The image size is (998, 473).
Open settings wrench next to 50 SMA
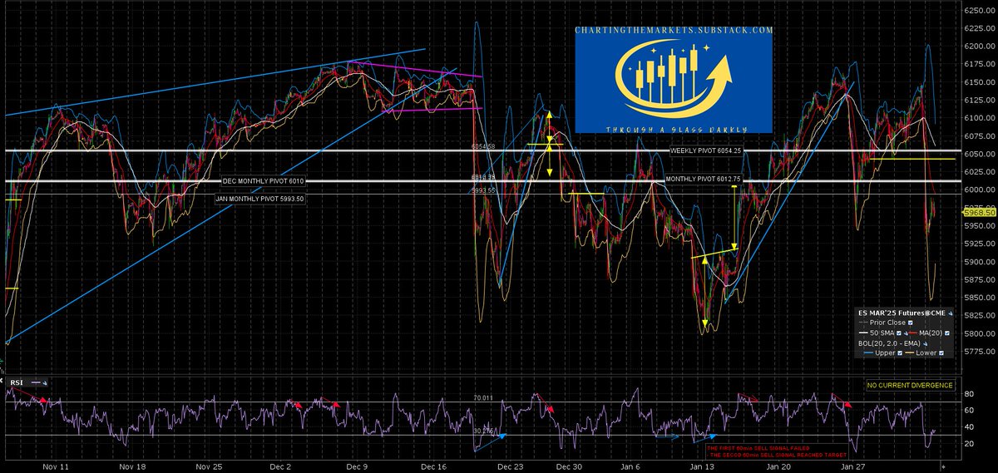(906, 333)
